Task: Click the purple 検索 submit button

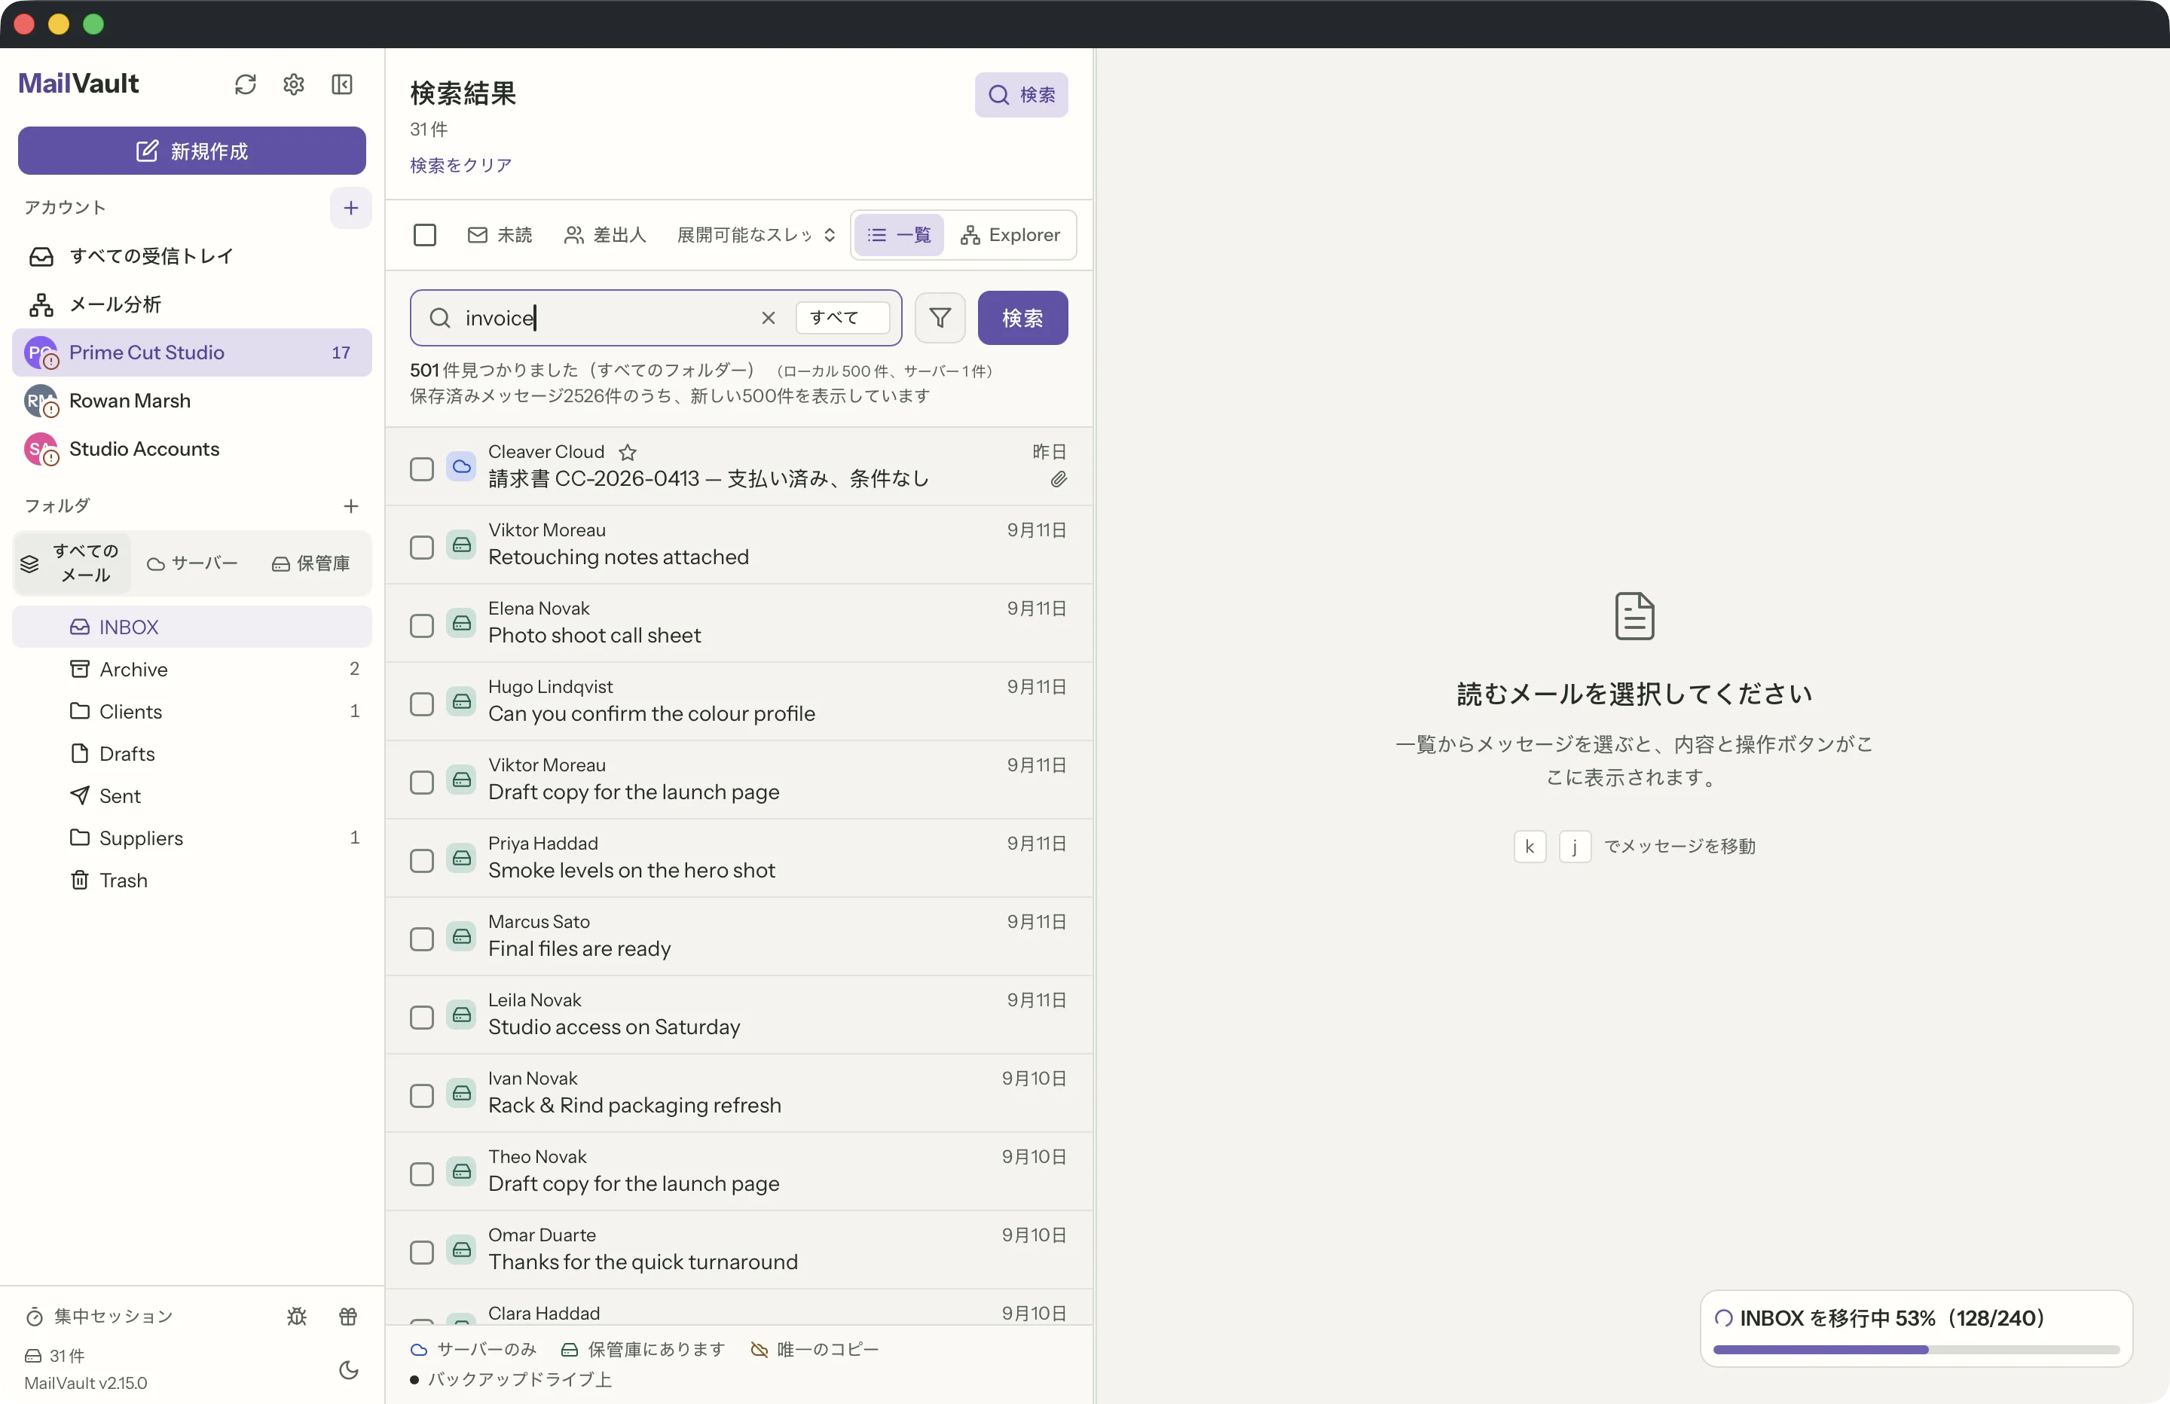Action: coord(1023,317)
